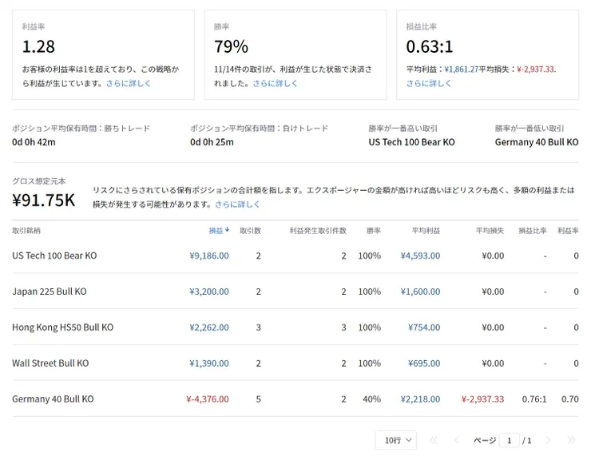
Task: Sort by 利益発生取引件数 column header
Action: (318, 231)
